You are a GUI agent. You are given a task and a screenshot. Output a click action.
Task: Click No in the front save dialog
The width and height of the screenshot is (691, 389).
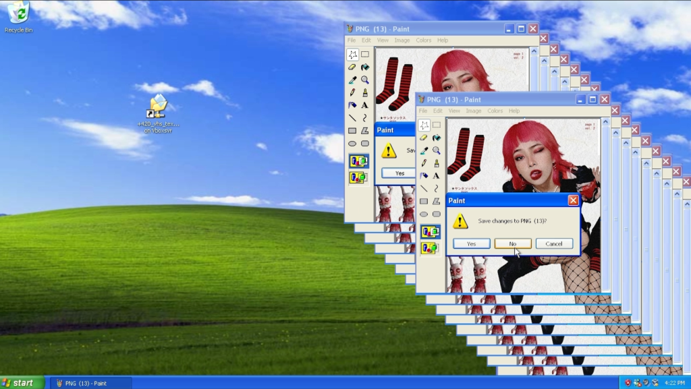[513, 244]
